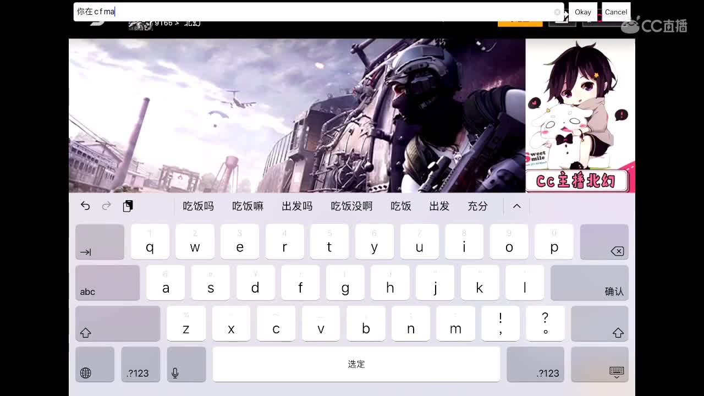The width and height of the screenshot is (704, 396).
Task: Tap the left shift key
Action: tap(118, 323)
